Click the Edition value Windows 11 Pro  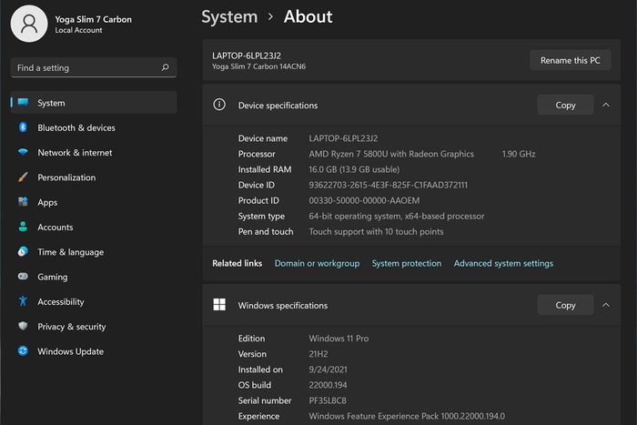[x=339, y=338]
